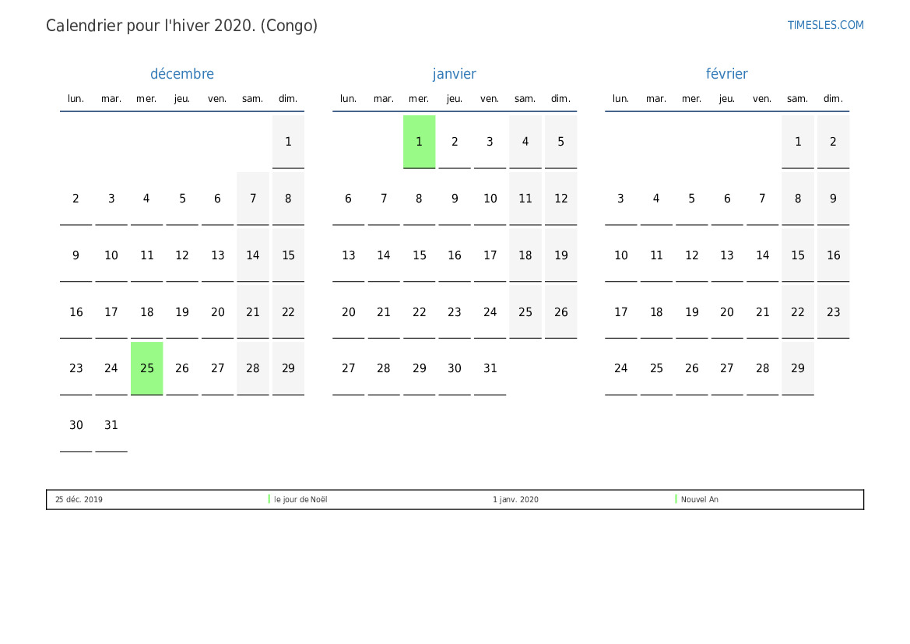Click the décembre month heading
Image resolution: width=910 pixels, height=644 pixels.
coord(181,74)
